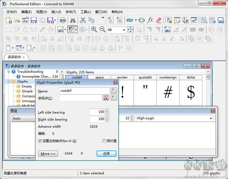Click the More >> button
The height and width of the screenshot is (179, 228).
[x=48, y=154]
